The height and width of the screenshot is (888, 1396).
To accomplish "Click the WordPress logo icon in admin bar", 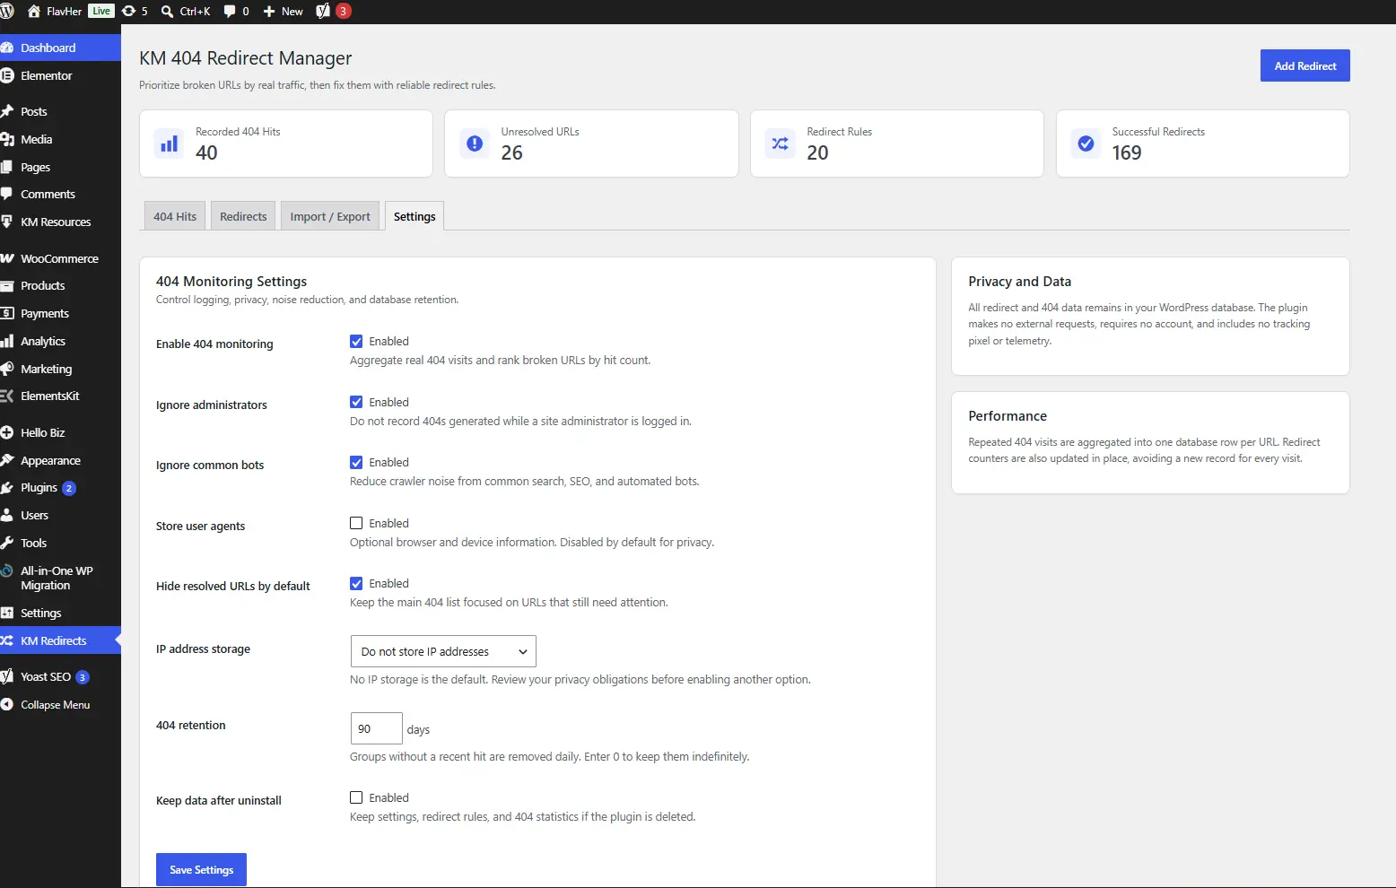I will [x=6, y=12].
